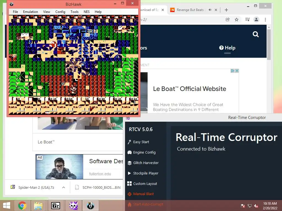Click the boy thumbnail in Software ad

tap(59, 167)
